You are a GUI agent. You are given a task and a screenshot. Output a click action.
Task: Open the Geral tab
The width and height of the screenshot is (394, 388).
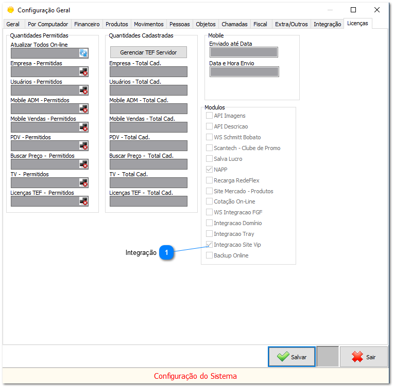tap(13, 24)
